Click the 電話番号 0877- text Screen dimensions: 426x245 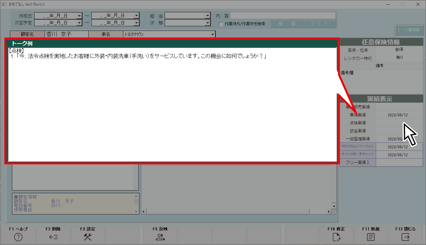tap(57, 206)
